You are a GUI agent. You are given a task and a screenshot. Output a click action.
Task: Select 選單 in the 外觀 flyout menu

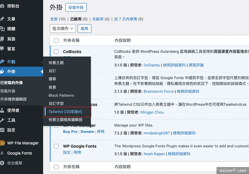pyautogui.click(x=52, y=79)
